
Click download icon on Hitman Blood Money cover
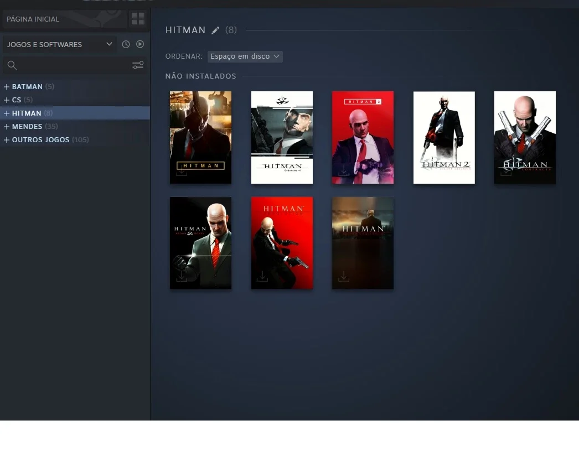click(x=182, y=276)
